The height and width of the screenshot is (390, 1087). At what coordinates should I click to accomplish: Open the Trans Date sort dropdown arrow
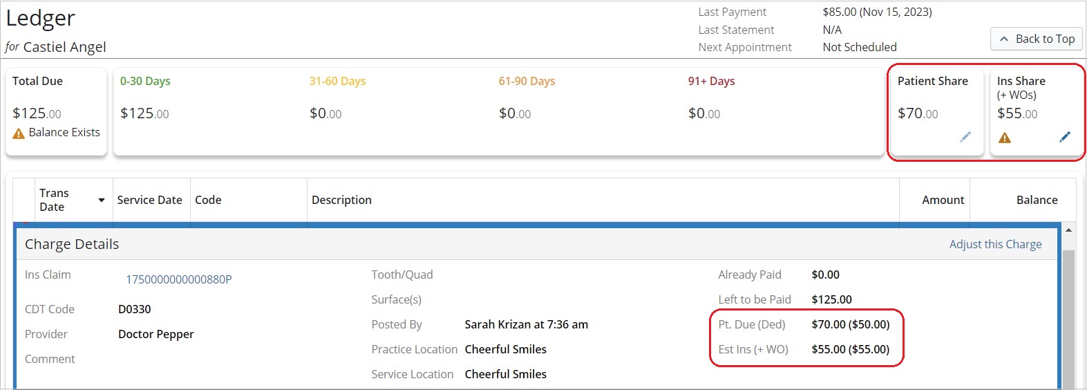[102, 200]
